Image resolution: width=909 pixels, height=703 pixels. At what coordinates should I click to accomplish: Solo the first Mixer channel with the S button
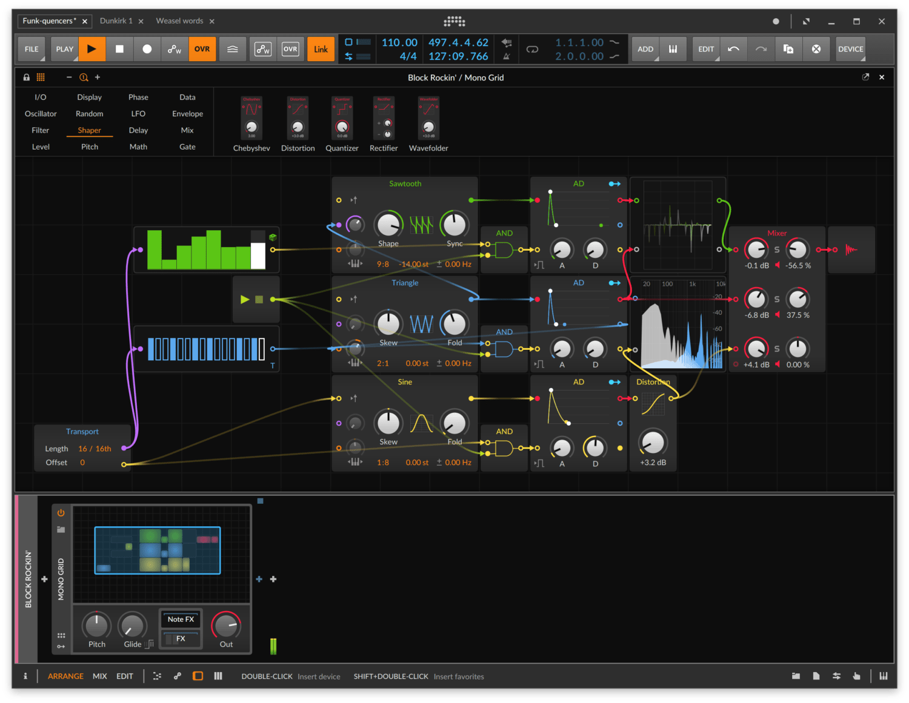click(777, 249)
